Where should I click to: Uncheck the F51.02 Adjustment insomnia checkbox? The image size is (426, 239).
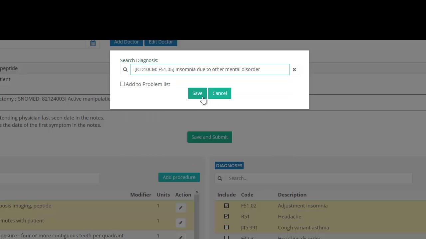coord(226,206)
